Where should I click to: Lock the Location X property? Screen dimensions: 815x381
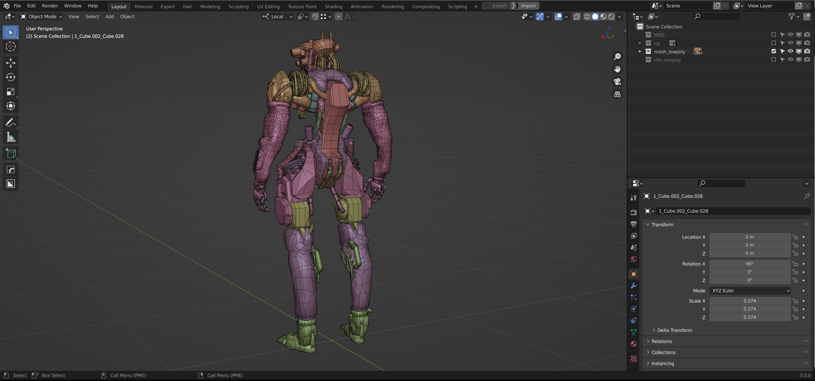795,237
